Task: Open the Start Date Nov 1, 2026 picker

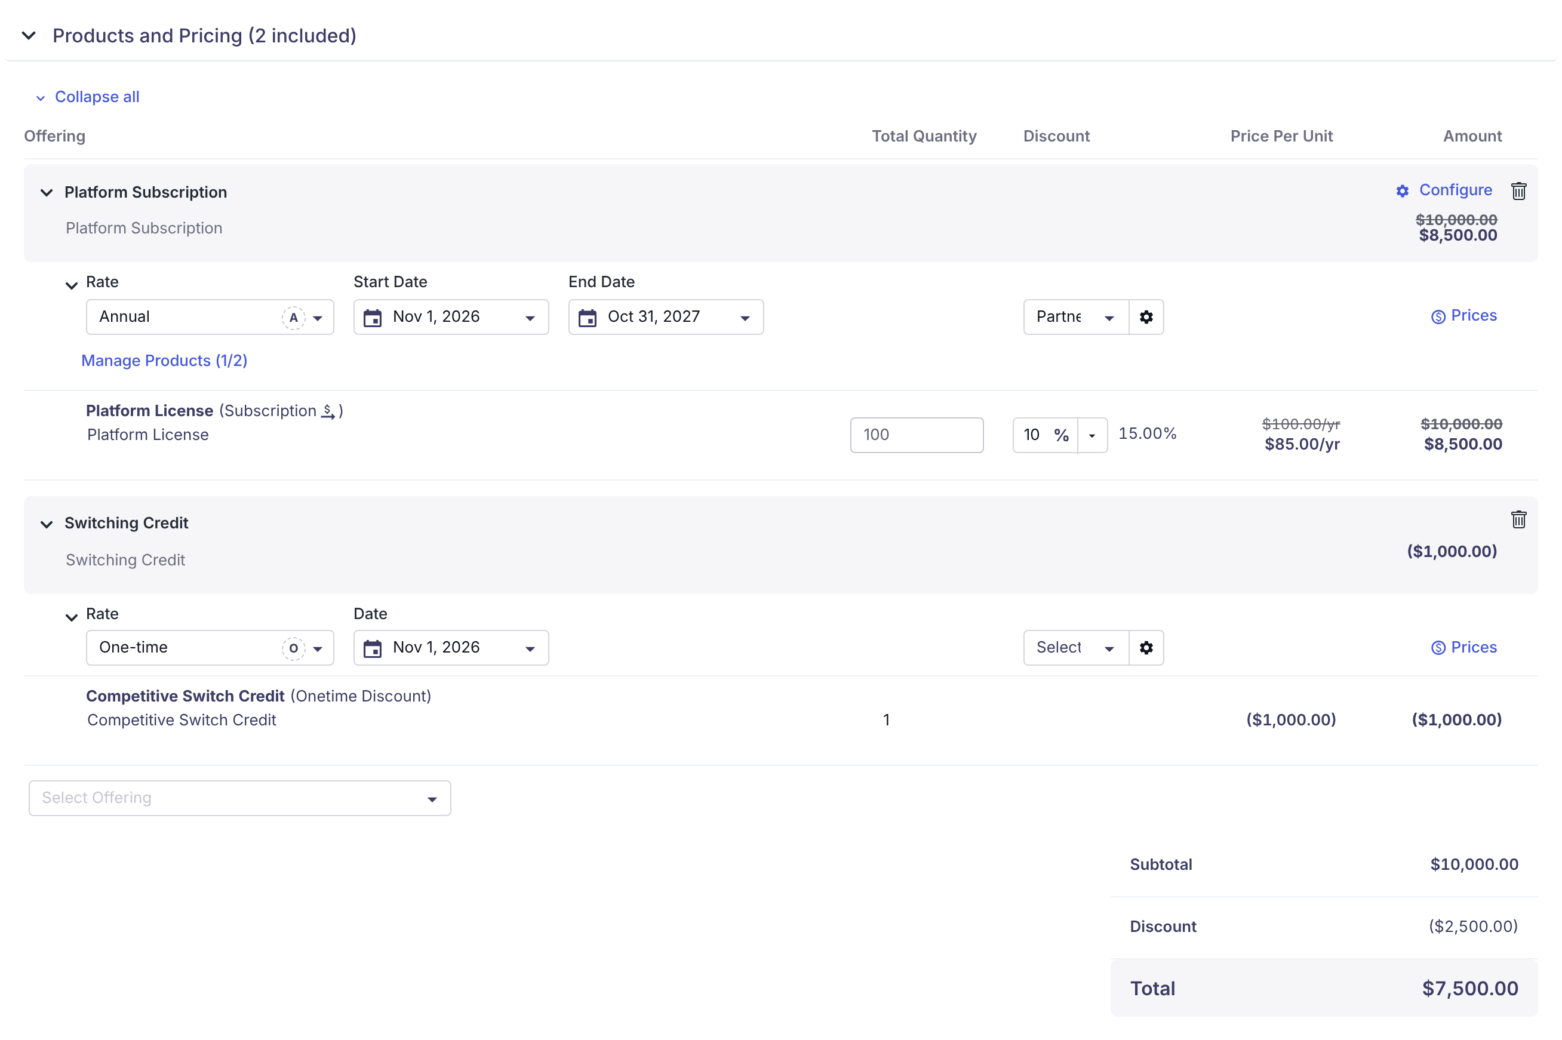Action: click(x=451, y=317)
